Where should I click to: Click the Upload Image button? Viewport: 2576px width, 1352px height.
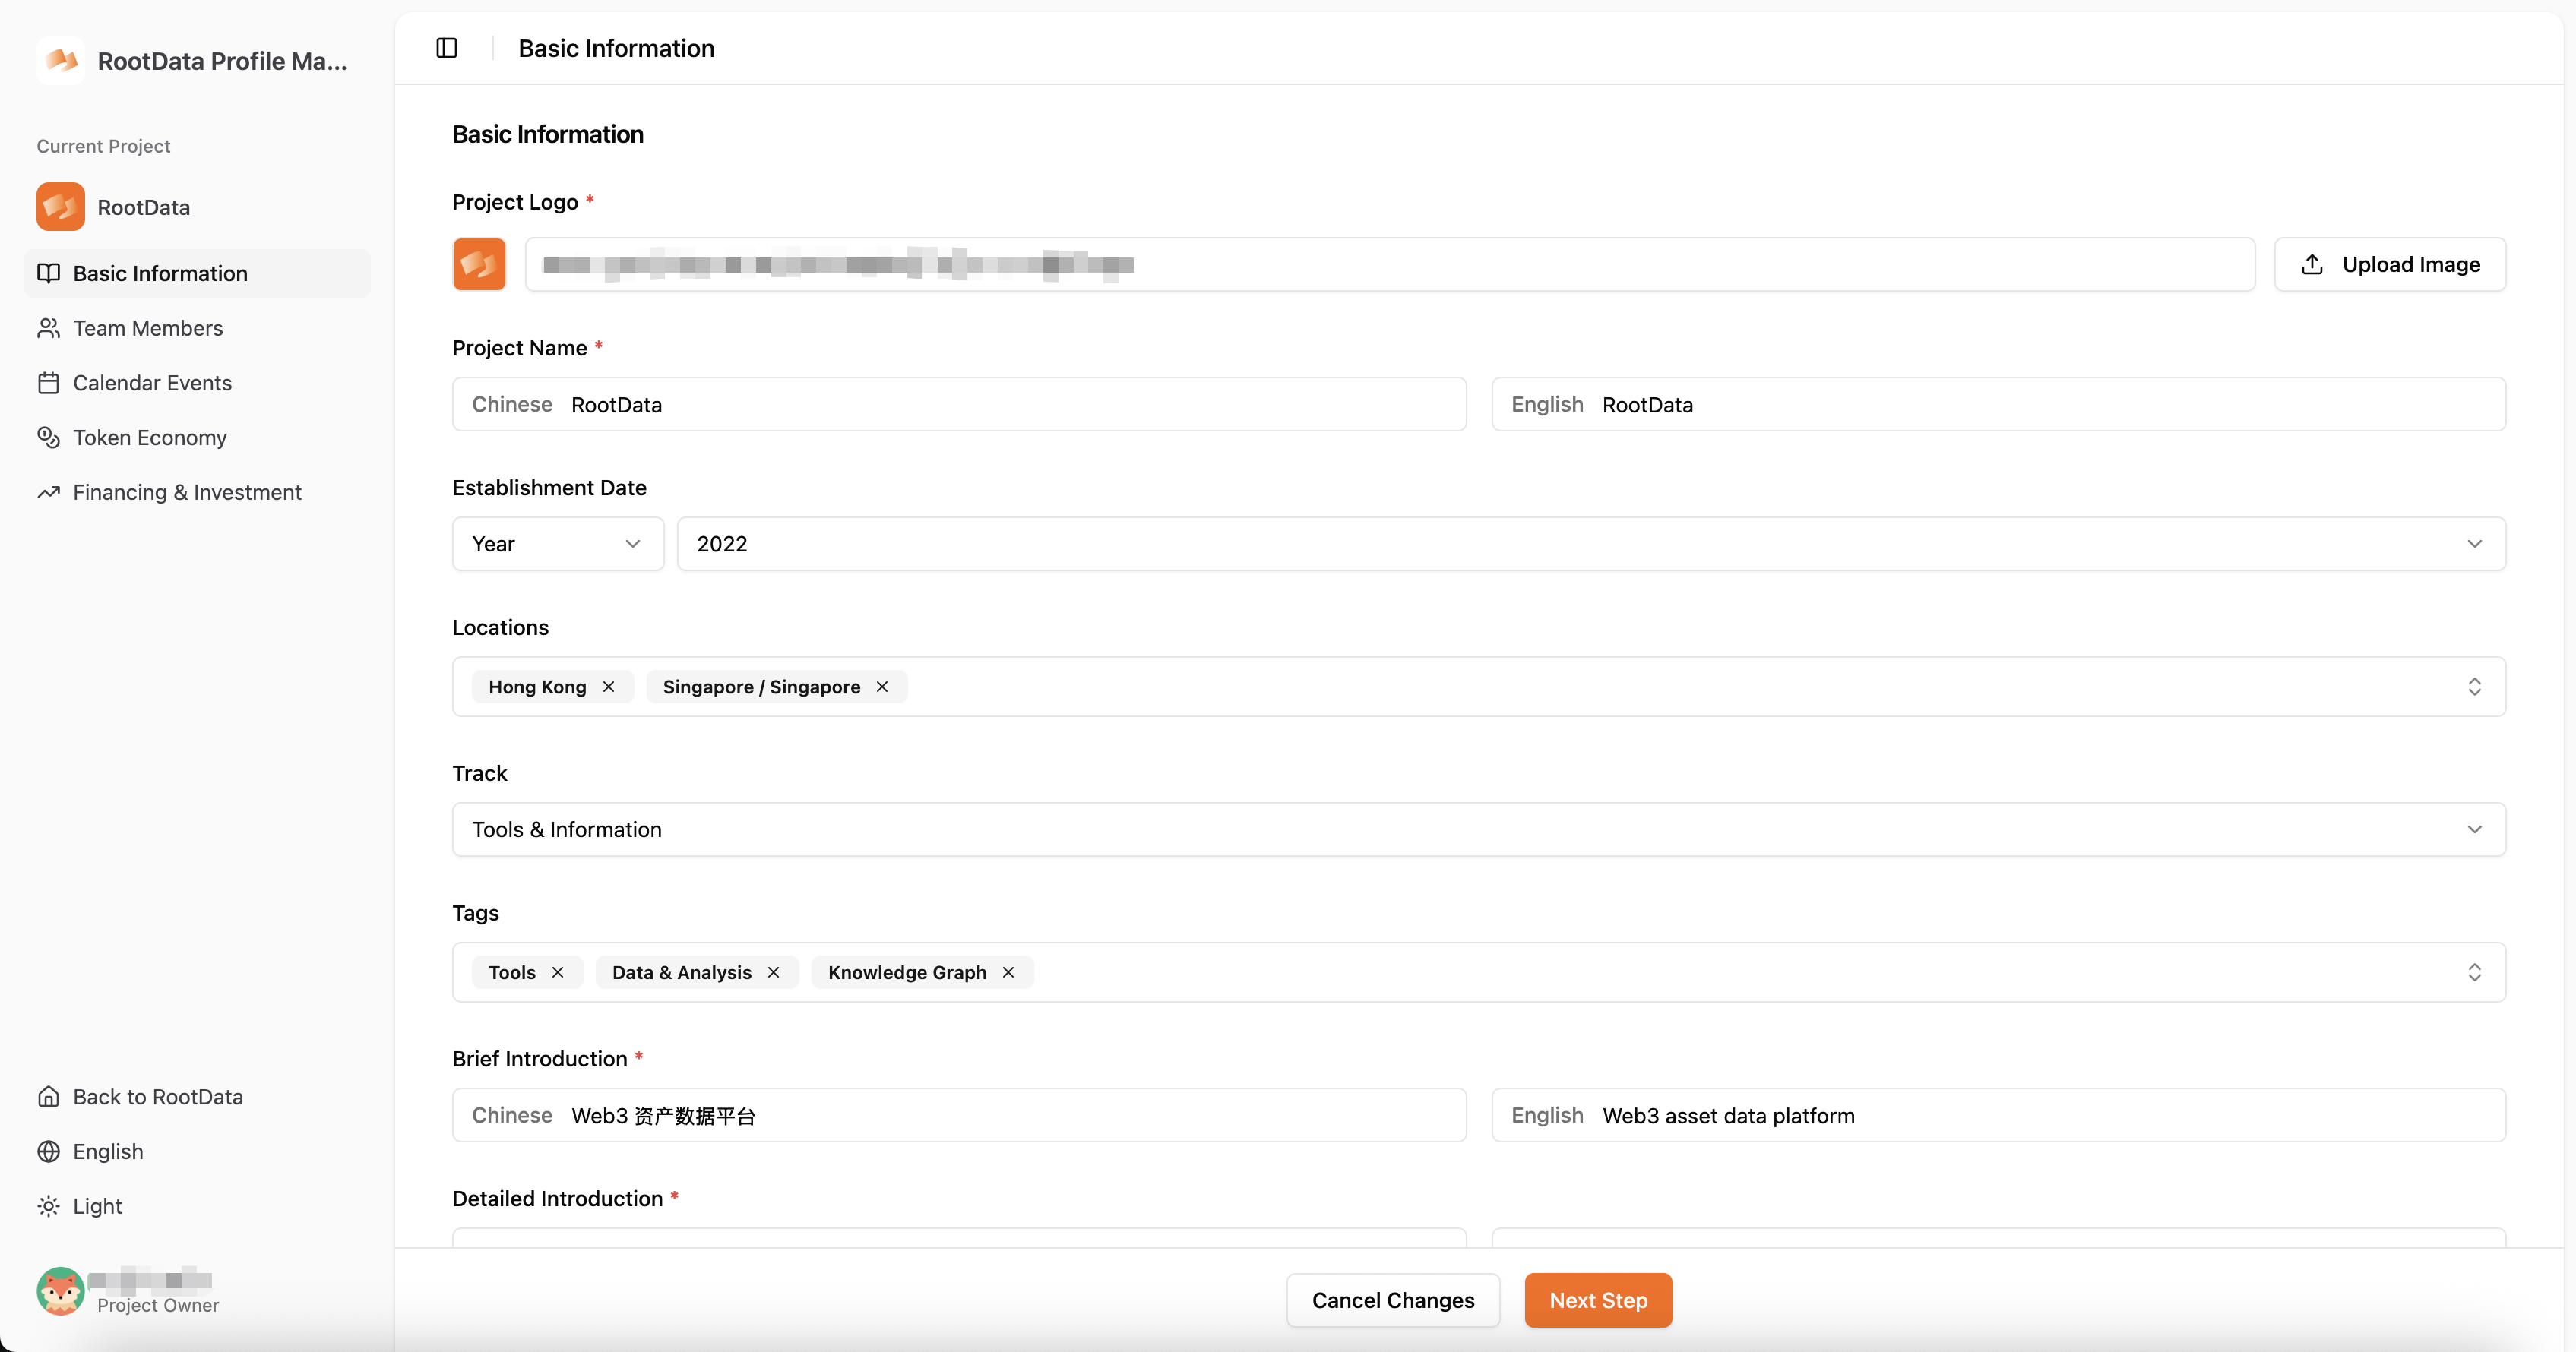[2389, 265]
